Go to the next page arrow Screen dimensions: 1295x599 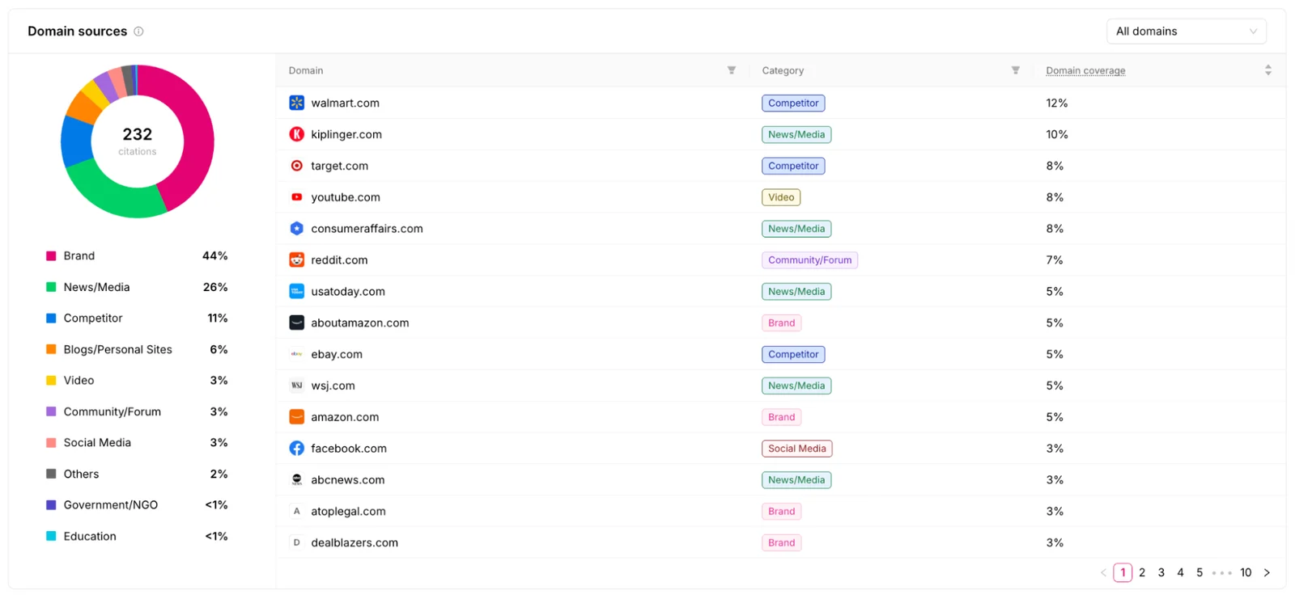1267,572
